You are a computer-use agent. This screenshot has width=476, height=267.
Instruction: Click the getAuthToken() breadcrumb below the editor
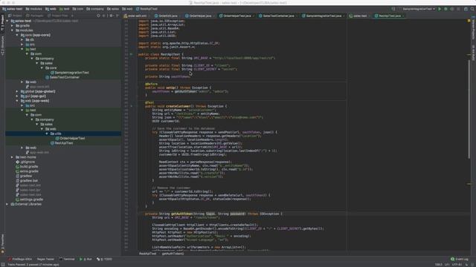[173, 254]
